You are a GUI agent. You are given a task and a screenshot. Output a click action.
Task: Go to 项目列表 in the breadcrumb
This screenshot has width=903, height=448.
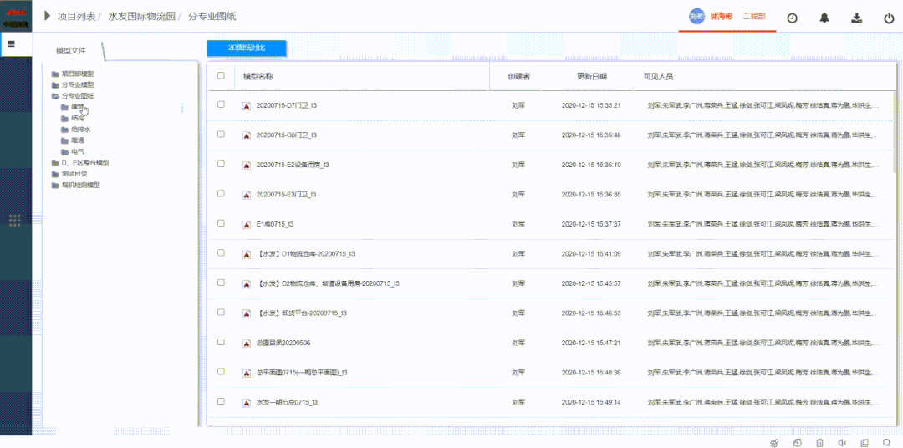76,17
